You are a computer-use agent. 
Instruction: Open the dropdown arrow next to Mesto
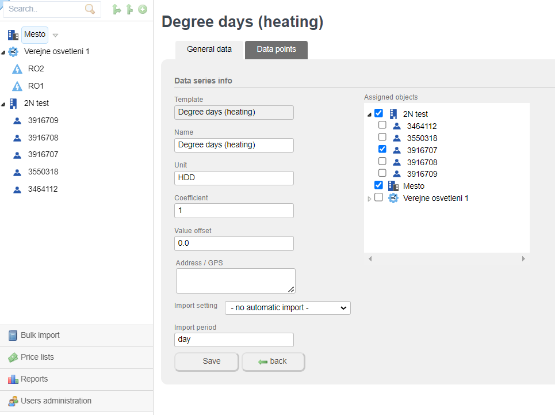pos(55,35)
